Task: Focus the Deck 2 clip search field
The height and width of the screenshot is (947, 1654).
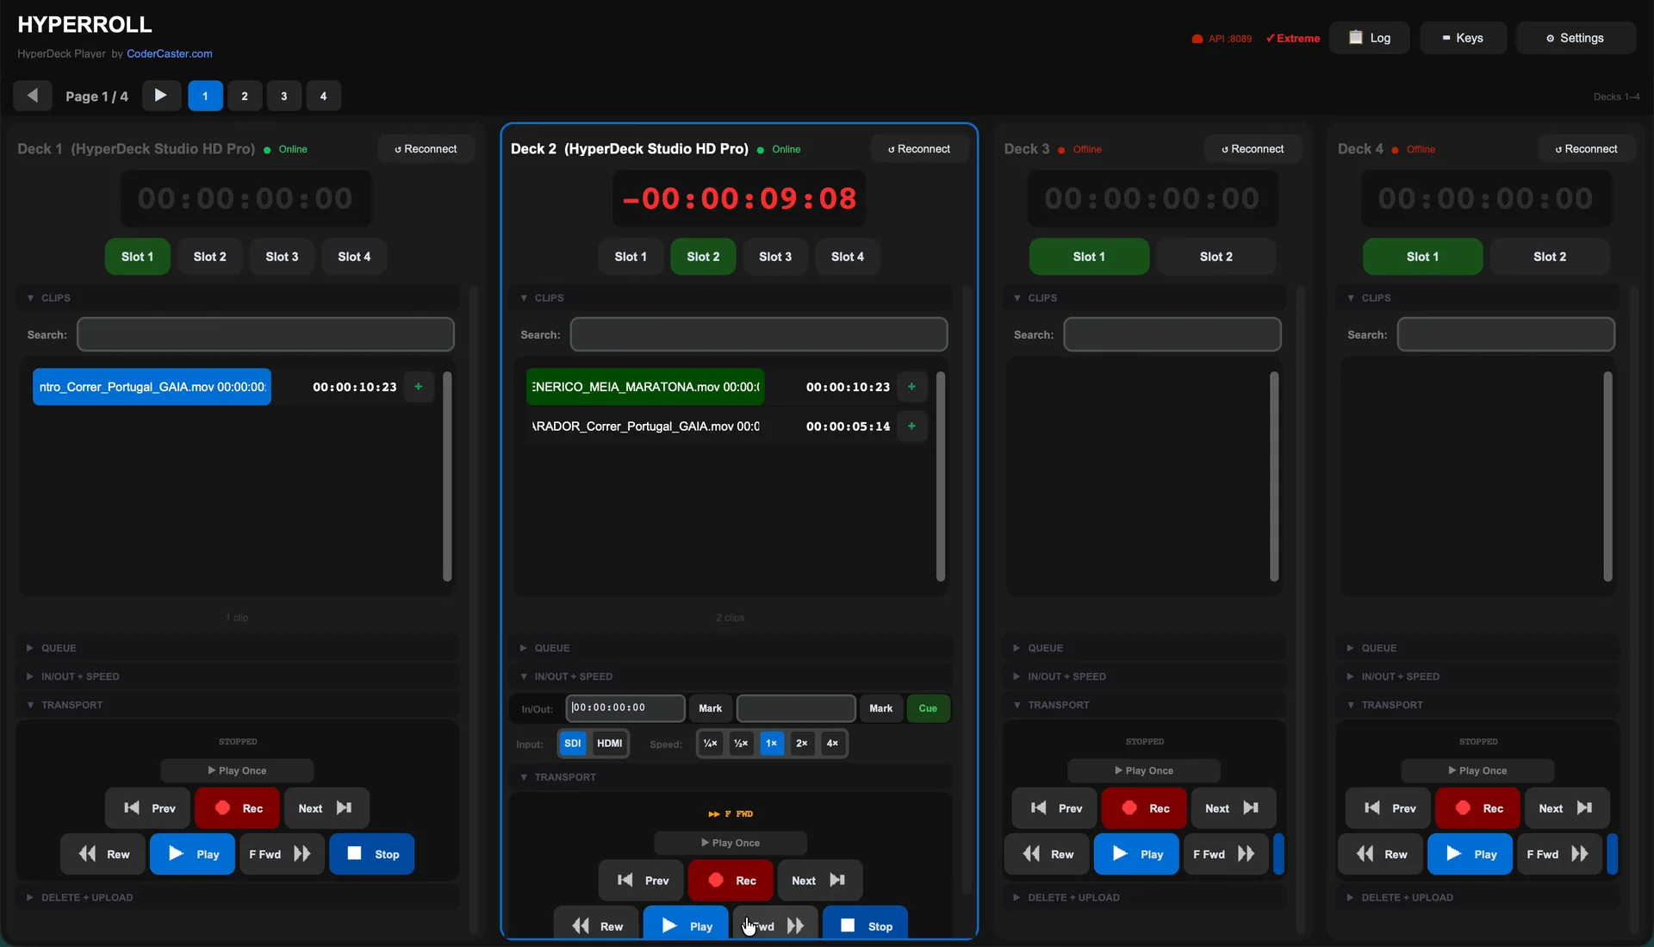Action: 759,334
